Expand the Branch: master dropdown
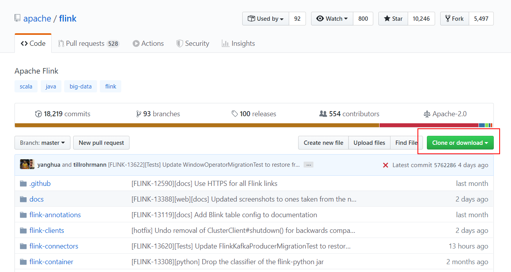 42,143
